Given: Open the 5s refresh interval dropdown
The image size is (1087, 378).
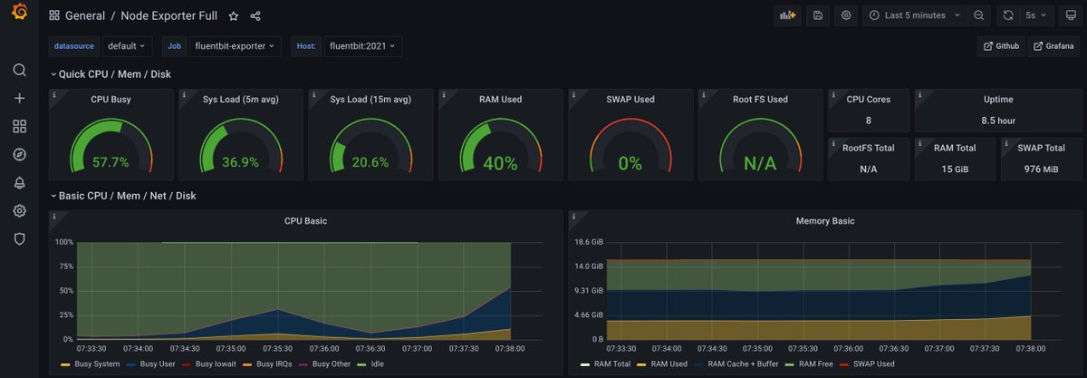Looking at the screenshot, I should tap(1036, 15).
